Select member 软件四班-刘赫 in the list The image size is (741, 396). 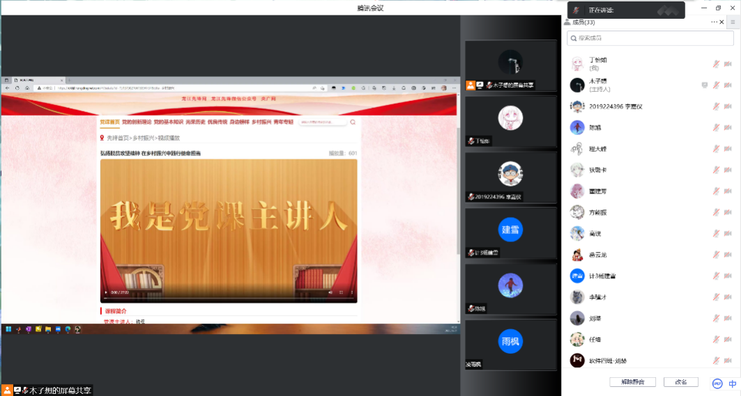click(607, 361)
